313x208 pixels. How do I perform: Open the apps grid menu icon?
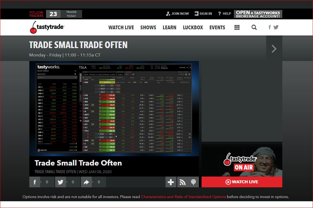237,27
